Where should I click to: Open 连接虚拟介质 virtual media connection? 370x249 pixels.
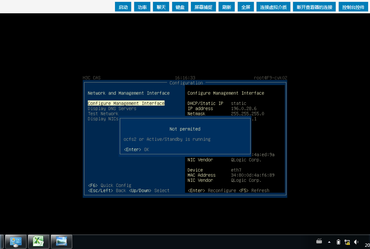273,7
